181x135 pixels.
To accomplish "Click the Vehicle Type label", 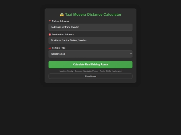I will [59, 48].
